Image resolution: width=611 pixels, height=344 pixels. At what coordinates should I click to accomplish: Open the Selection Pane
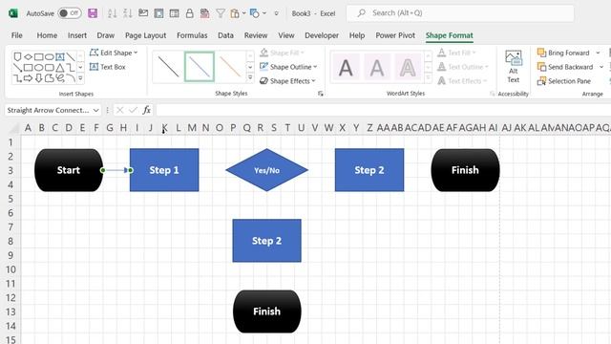click(564, 81)
